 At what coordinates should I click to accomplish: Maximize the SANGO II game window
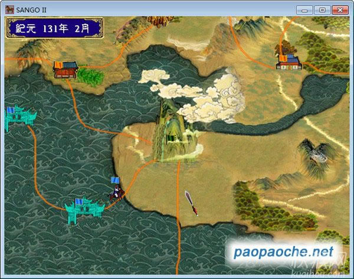[x=321, y=9]
